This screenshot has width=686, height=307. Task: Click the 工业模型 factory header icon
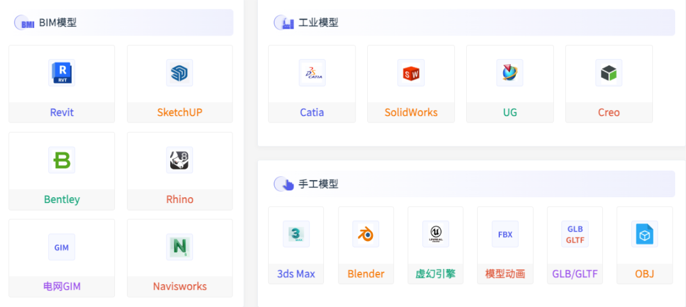285,23
